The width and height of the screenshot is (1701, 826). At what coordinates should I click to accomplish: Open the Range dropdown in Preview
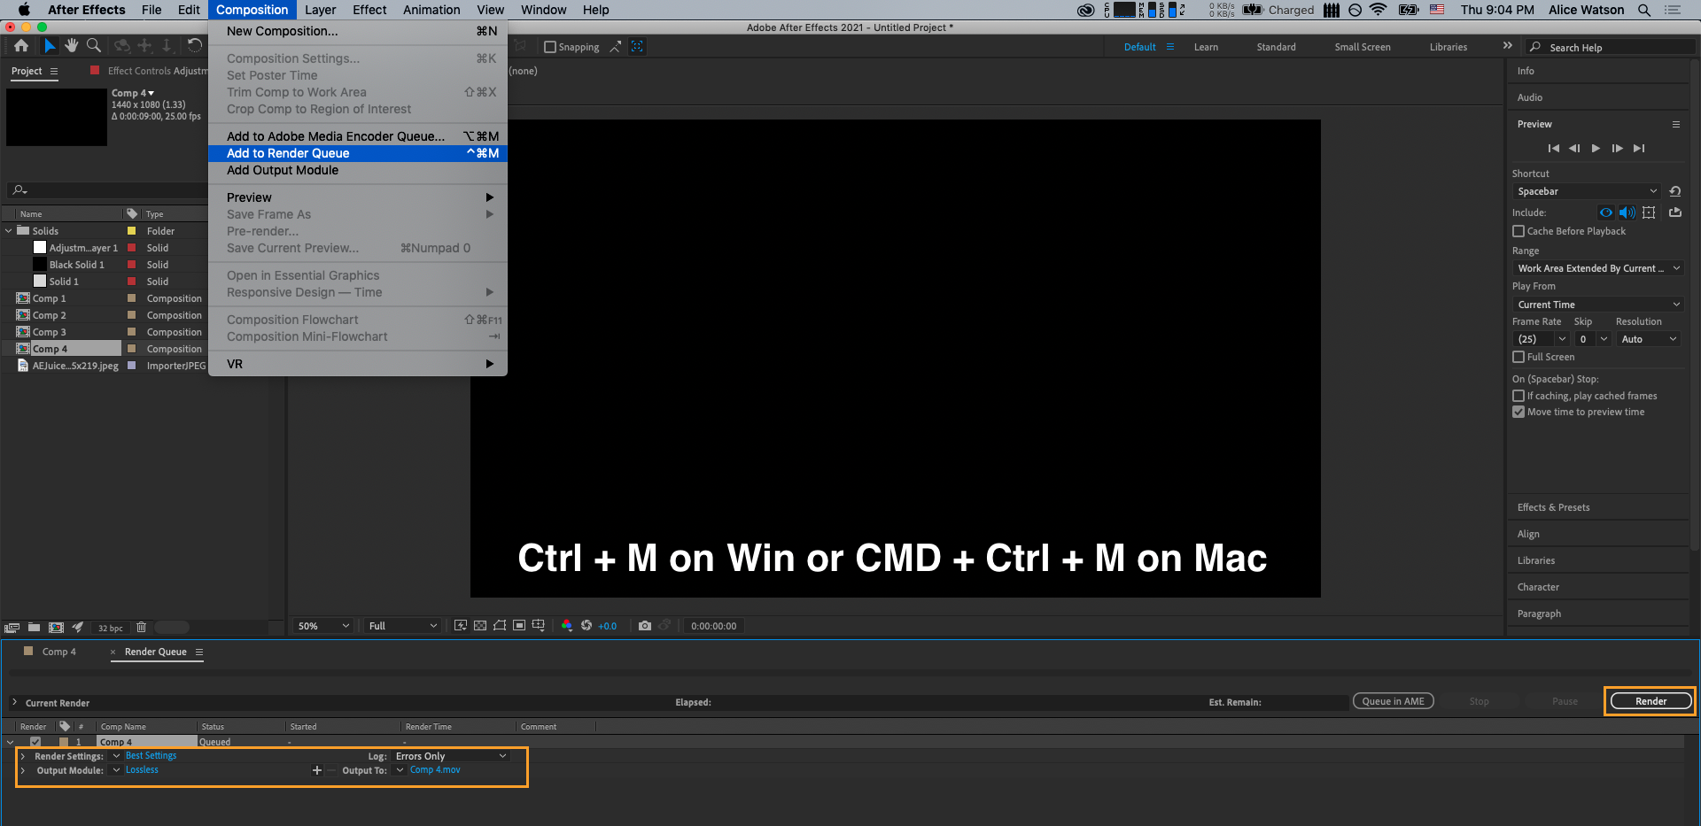click(x=1597, y=268)
